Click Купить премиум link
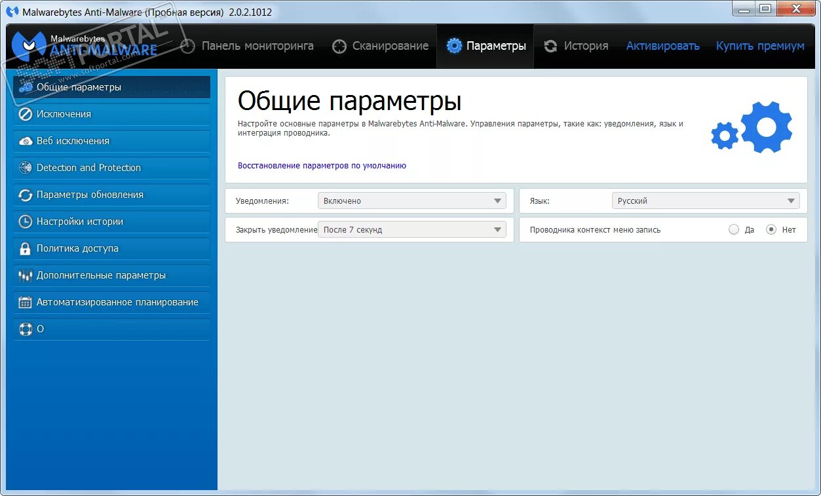 click(x=760, y=46)
